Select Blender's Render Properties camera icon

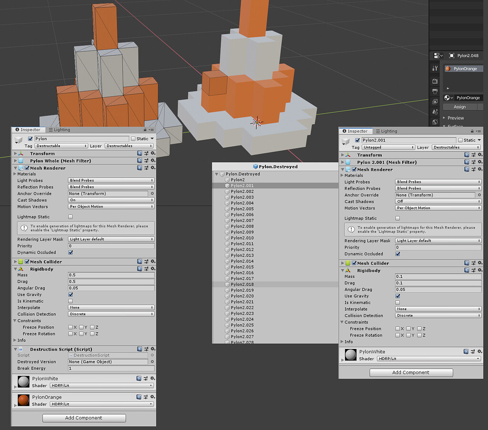click(x=434, y=82)
